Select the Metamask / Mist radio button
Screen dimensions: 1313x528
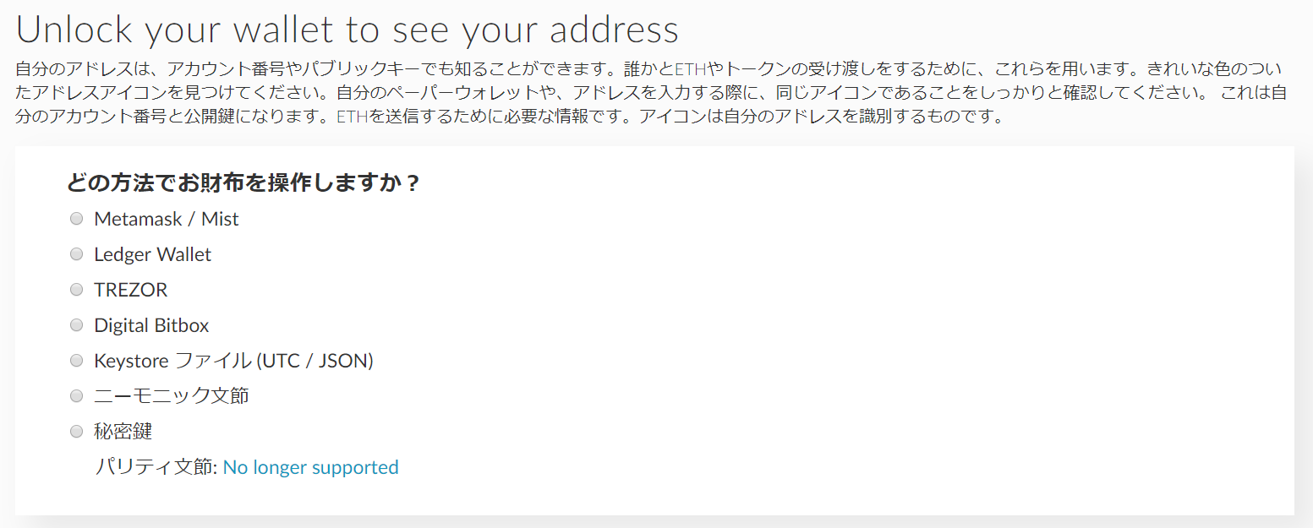pos(77,219)
